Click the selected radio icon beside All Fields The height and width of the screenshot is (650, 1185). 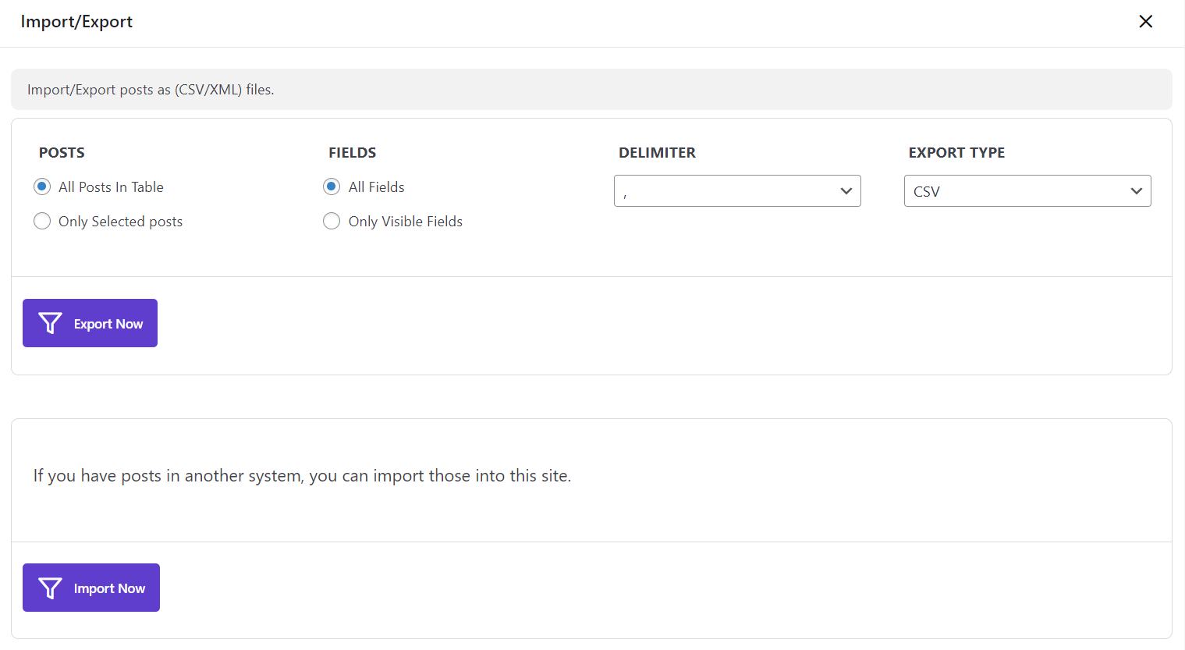click(331, 186)
